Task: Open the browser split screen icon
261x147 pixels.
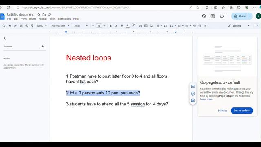Action: point(215,7)
